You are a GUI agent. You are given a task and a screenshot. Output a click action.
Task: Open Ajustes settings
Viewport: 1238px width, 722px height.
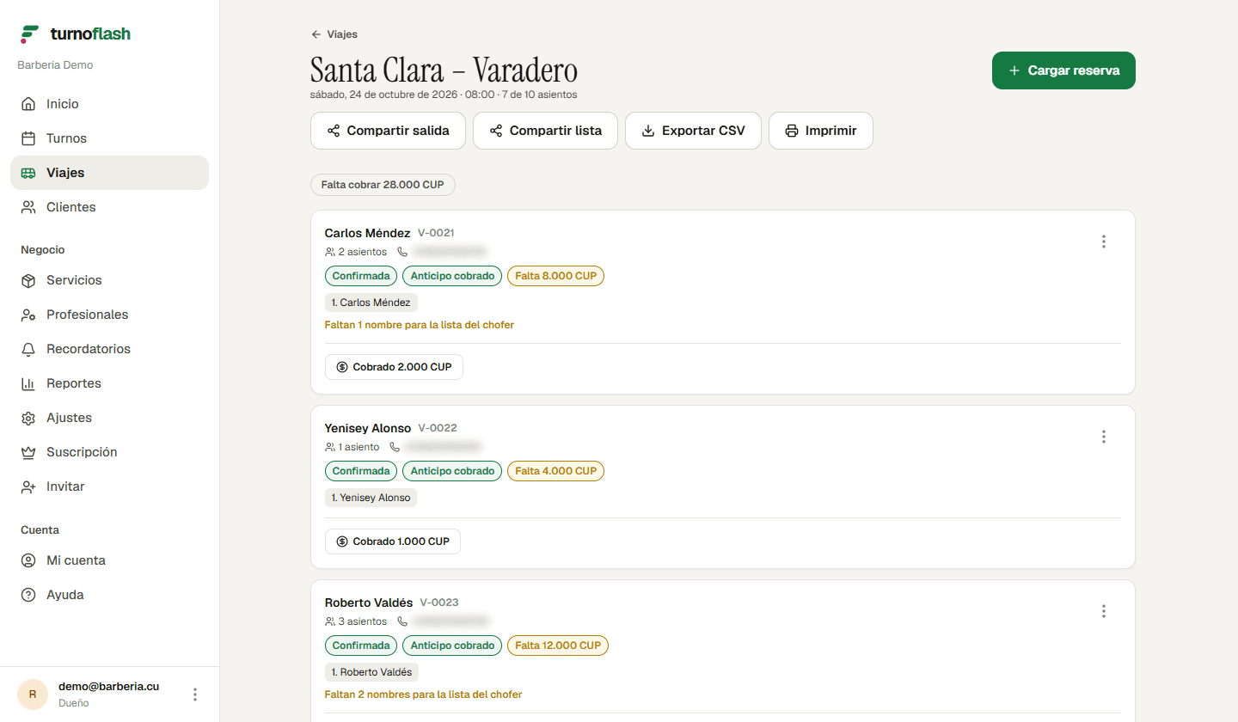point(109,418)
